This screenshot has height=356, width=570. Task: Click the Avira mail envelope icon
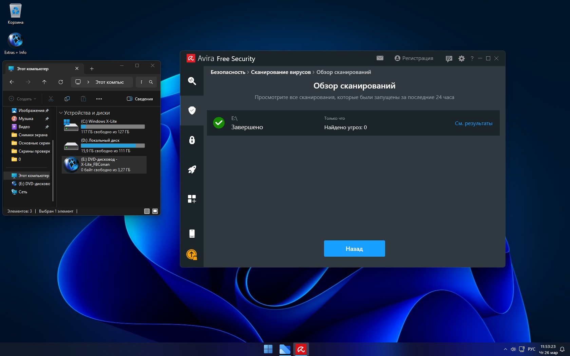click(380, 58)
